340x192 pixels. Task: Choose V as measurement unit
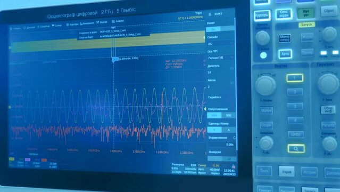click(x=214, y=130)
